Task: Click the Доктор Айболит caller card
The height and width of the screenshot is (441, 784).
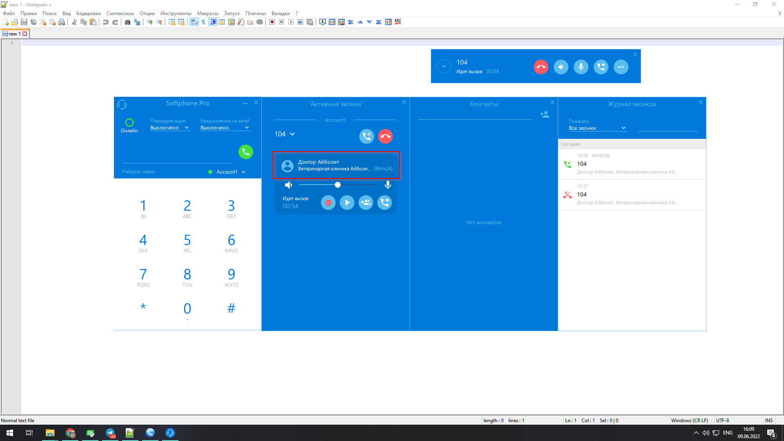Action: coord(336,165)
